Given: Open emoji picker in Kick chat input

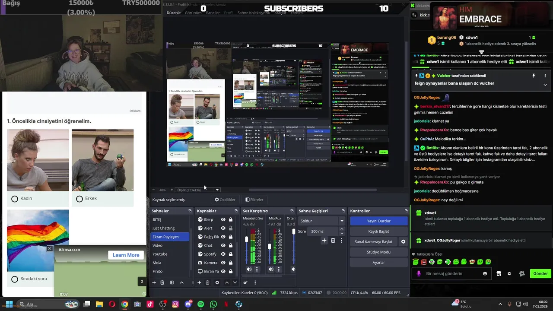Looking at the screenshot, I should click(x=485, y=273).
